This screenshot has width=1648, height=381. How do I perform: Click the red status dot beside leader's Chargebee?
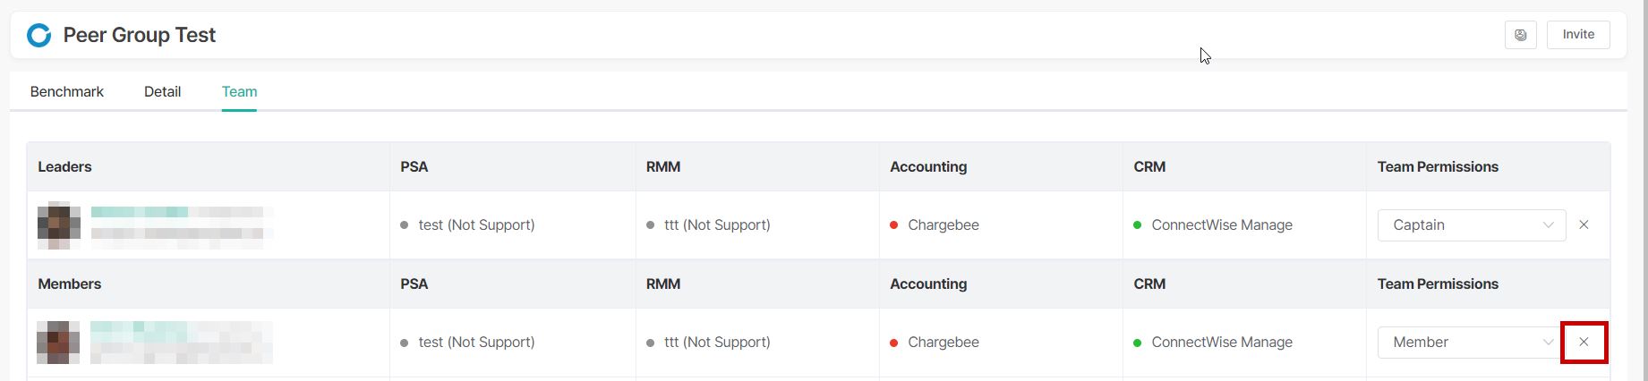[x=893, y=225]
